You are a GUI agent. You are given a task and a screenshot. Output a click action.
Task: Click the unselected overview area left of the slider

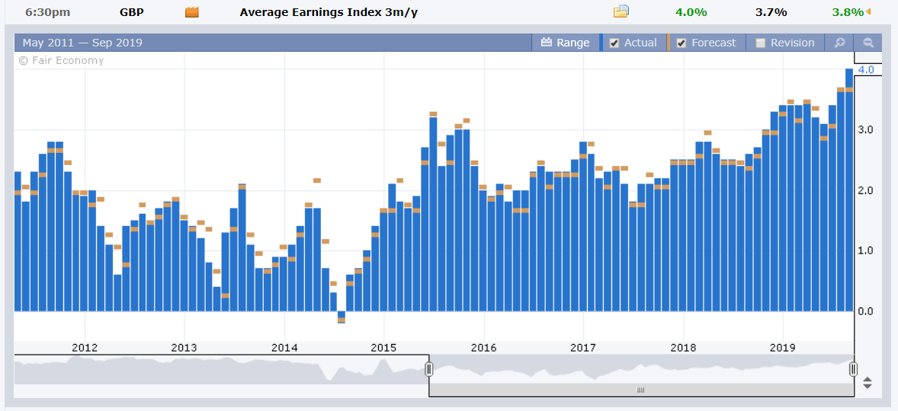[x=220, y=369]
